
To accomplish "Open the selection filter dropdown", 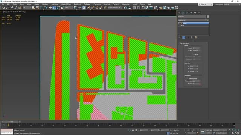I will pyautogui.click(x=27, y=7).
